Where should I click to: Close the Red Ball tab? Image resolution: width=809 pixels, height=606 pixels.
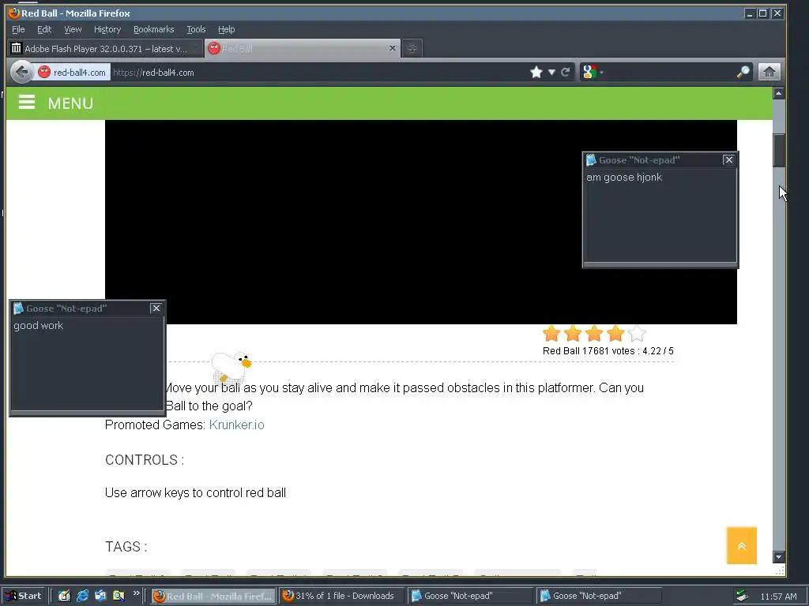click(392, 48)
